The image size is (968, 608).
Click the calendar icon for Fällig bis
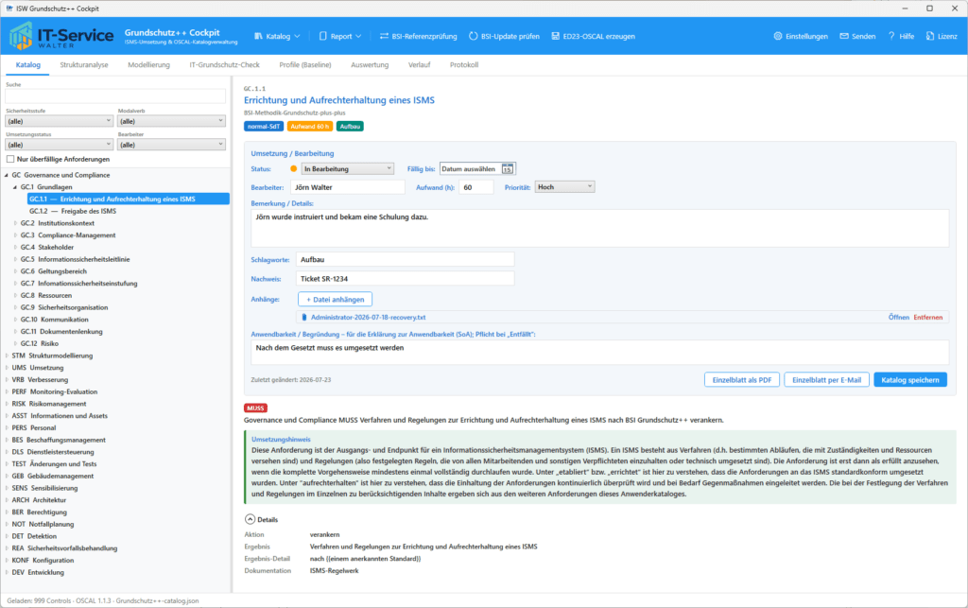pos(507,168)
